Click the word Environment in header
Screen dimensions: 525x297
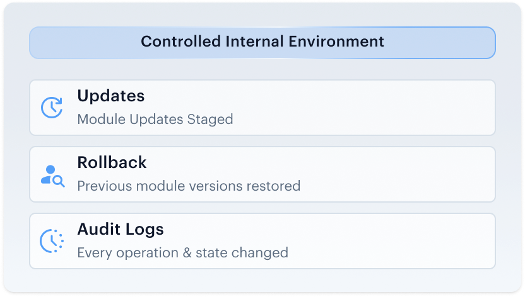point(336,42)
